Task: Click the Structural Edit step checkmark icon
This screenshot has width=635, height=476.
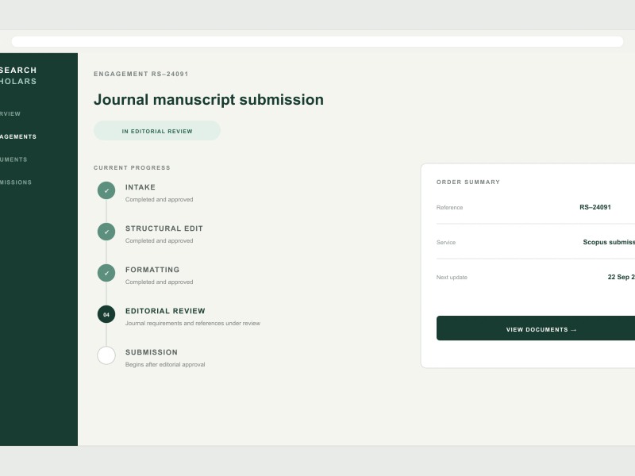Action: (106, 232)
